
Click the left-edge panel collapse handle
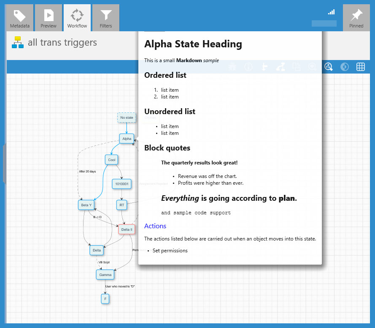tap(5, 164)
